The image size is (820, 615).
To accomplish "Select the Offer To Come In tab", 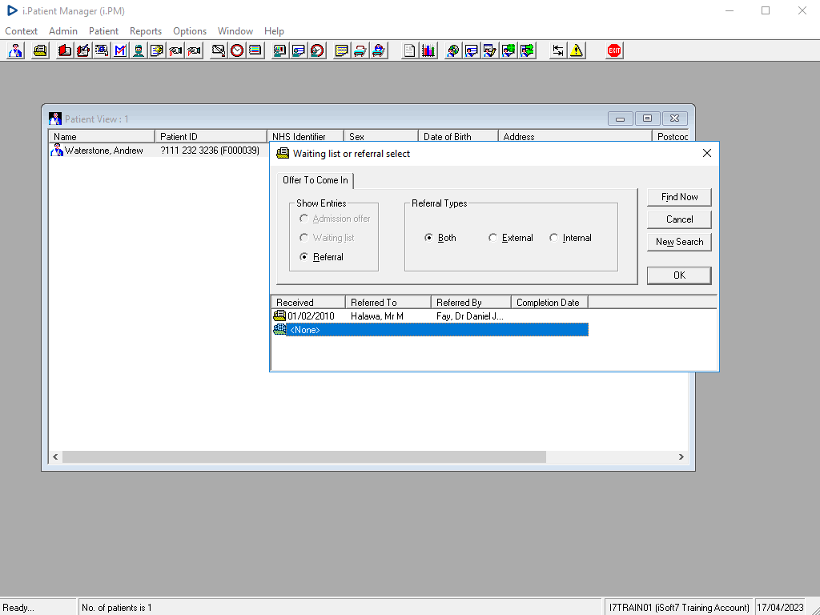I will click(x=316, y=180).
